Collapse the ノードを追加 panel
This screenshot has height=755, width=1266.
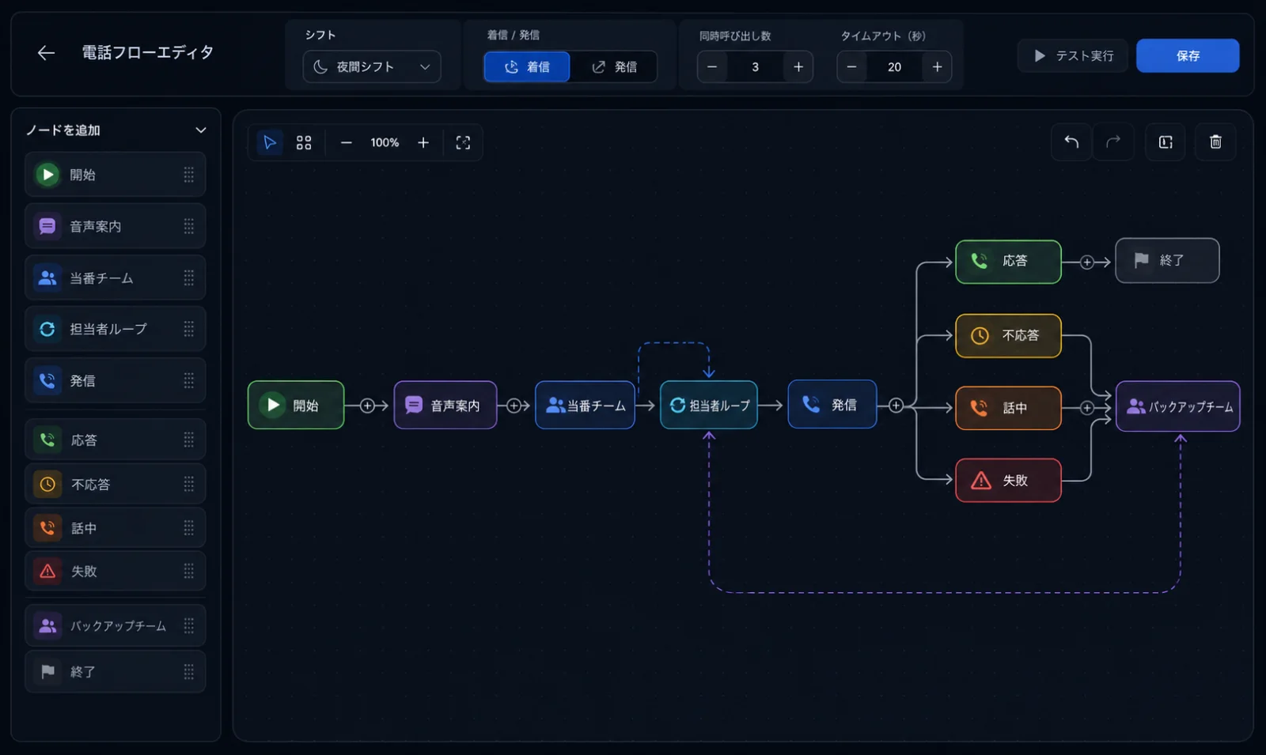[x=201, y=130]
